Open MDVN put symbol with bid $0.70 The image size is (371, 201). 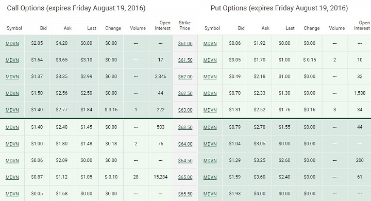(x=210, y=93)
